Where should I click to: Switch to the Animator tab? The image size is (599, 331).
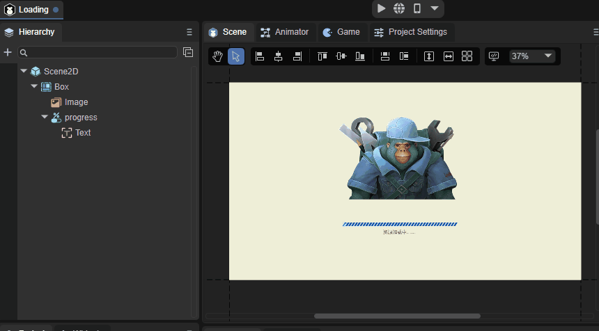pyautogui.click(x=284, y=32)
